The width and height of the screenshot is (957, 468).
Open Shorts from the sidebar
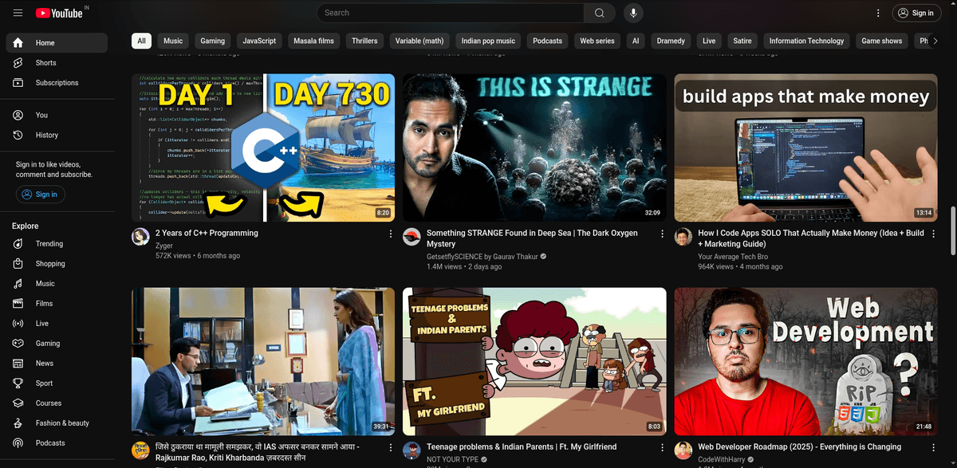point(45,63)
